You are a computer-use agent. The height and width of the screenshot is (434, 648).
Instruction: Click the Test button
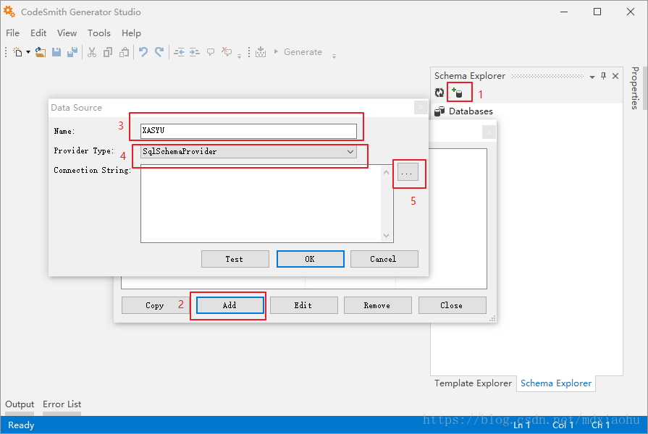coord(235,259)
